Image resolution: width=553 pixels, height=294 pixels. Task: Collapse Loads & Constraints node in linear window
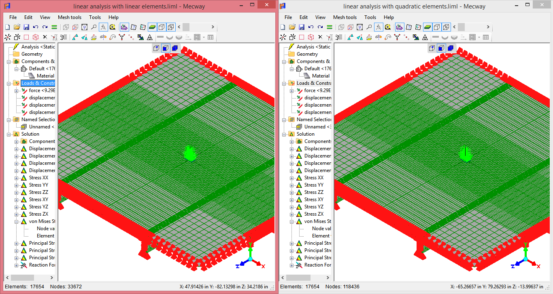click(x=9, y=83)
